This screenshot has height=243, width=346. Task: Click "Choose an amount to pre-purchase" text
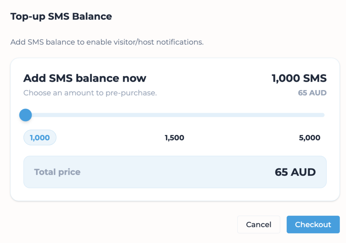point(90,93)
